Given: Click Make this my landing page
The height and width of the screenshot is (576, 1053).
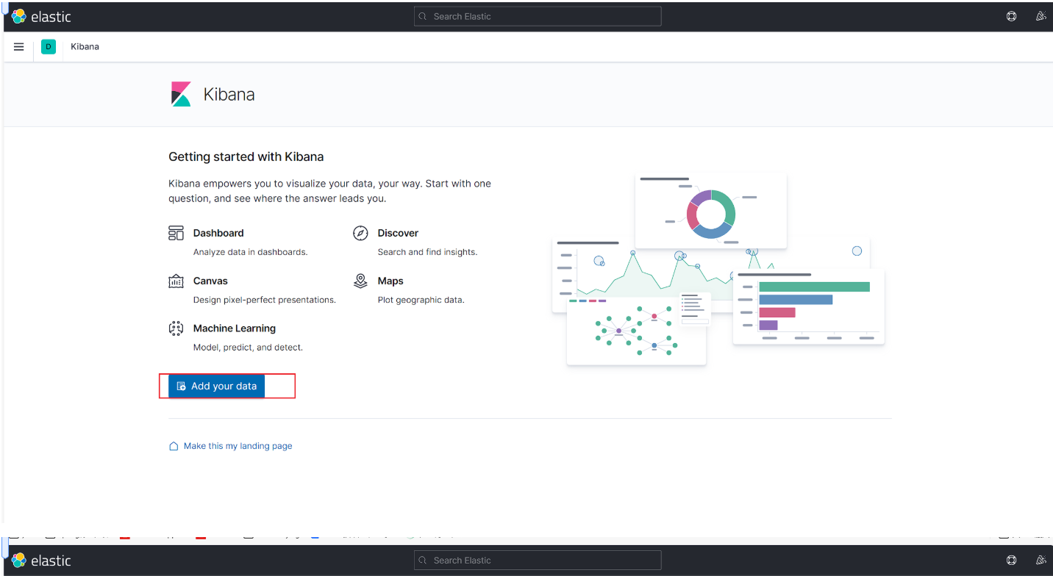Looking at the screenshot, I should [x=238, y=446].
